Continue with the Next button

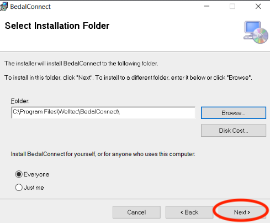pyautogui.click(x=242, y=212)
